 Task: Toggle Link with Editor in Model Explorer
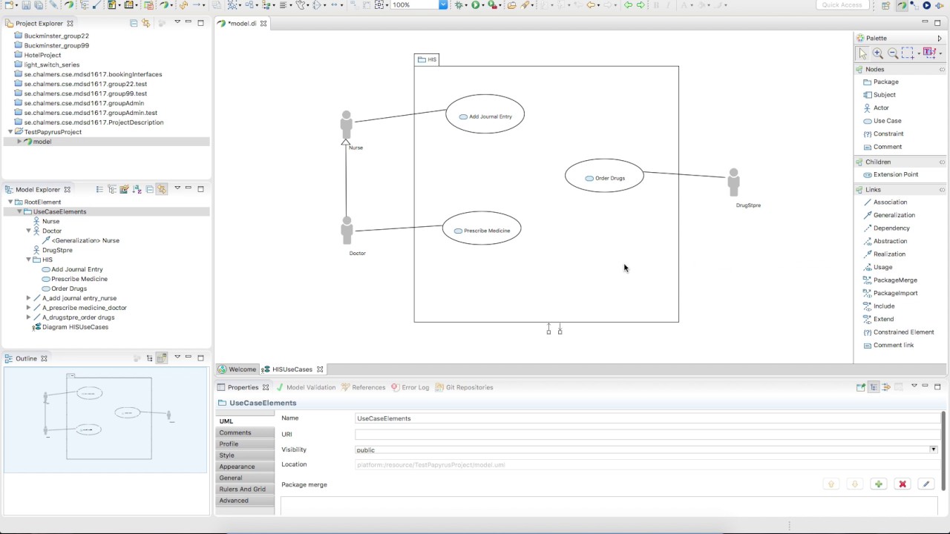click(x=162, y=190)
